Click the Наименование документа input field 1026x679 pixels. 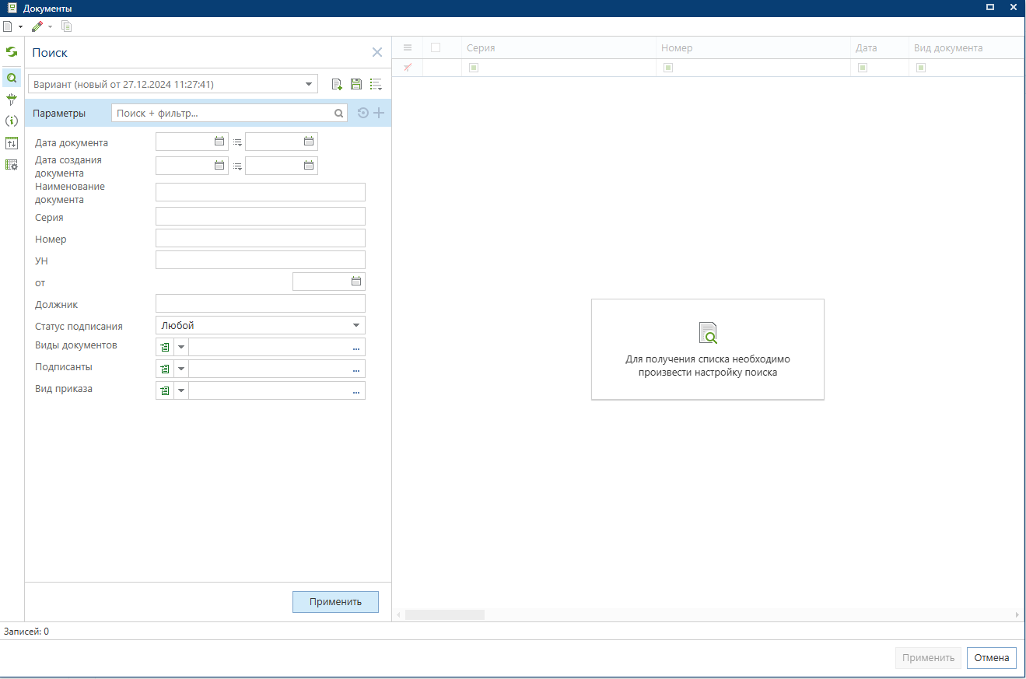tap(261, 192)
